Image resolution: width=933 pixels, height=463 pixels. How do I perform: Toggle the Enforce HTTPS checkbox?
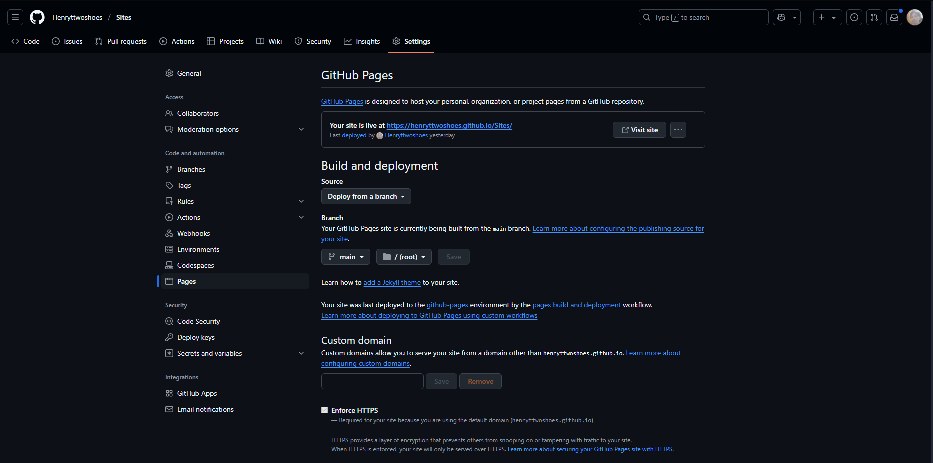[x=325, y=410]
